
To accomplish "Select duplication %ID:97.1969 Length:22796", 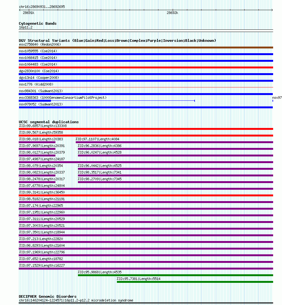I will [x=42, y=252].
